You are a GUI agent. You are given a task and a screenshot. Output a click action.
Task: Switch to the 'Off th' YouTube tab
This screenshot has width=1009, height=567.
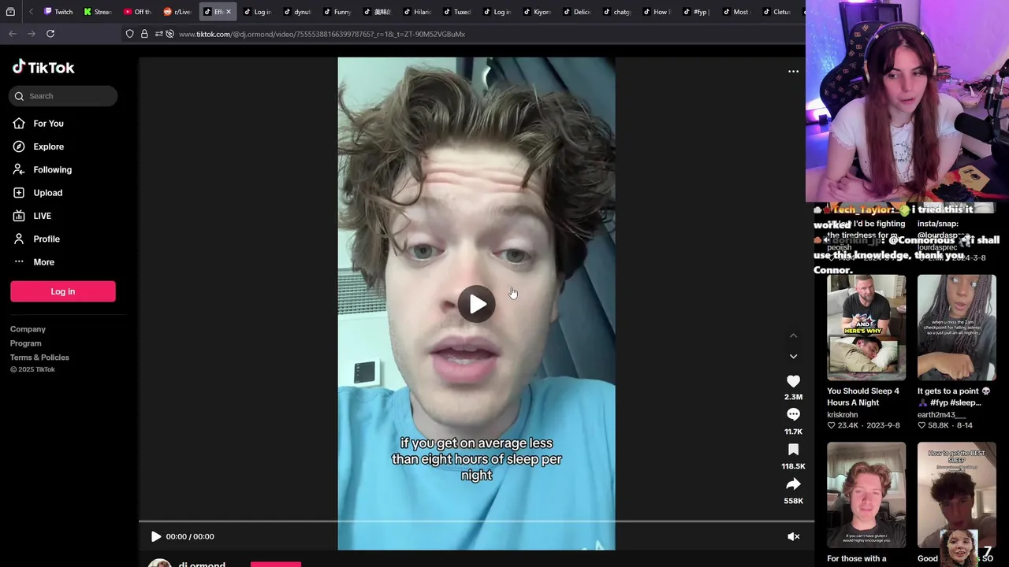(137, 12)
